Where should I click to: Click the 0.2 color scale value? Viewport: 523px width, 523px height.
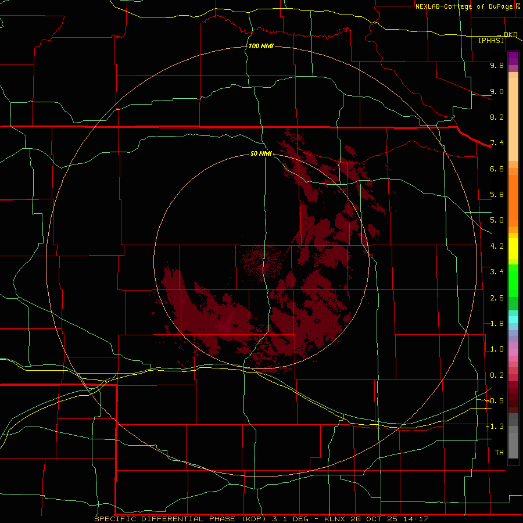click(497, 375)
